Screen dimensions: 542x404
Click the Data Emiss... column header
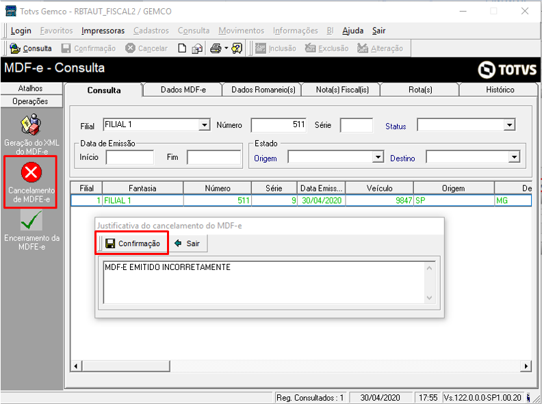click(321, 188)
